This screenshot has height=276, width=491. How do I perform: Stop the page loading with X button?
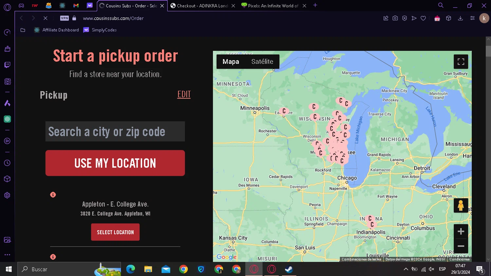45,18
